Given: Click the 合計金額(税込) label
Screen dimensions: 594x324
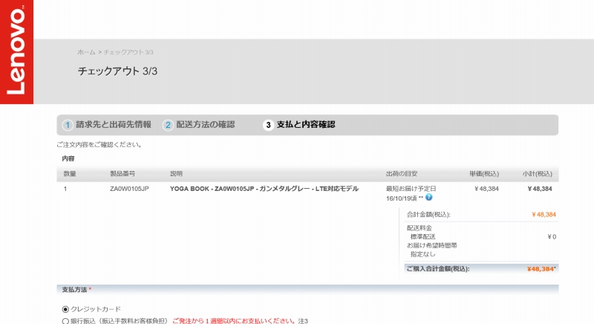Looking at the screenshot, I should pyautogui.click(x=428, y=215).
